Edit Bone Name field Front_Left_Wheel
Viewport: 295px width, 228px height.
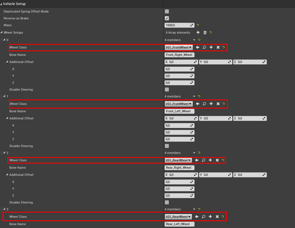179,111
